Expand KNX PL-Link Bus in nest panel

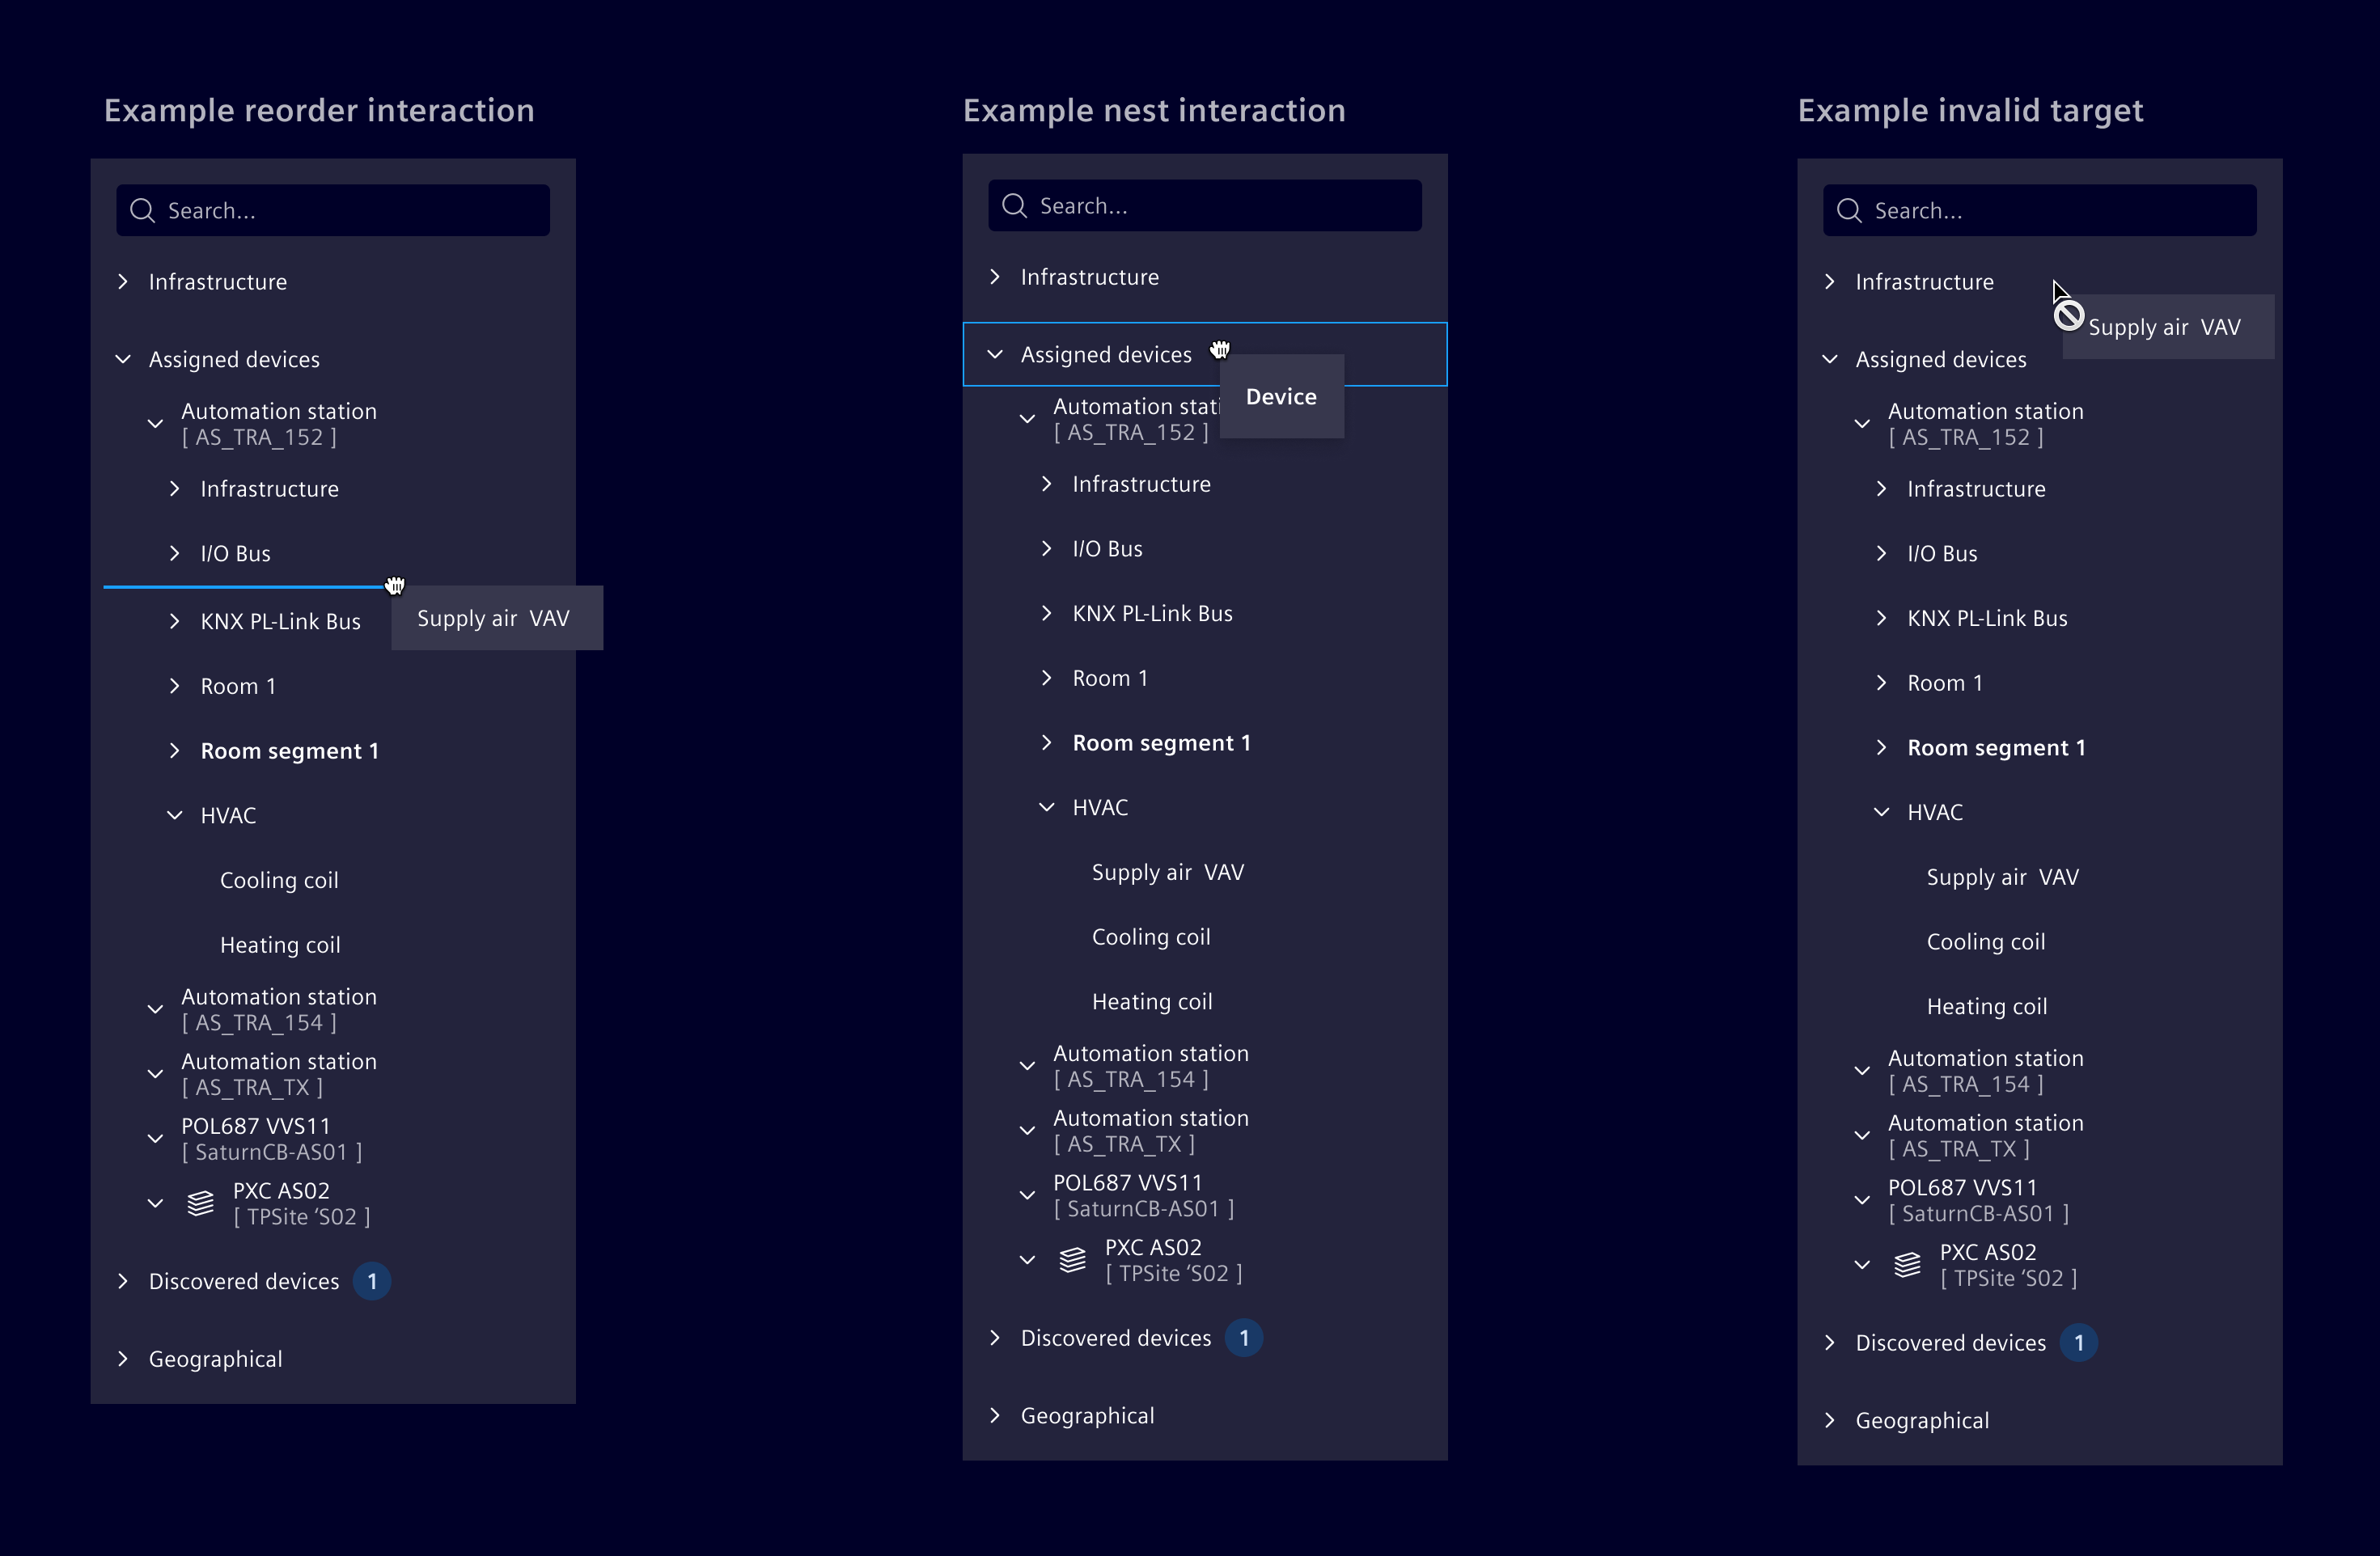tap(1046, 613)
